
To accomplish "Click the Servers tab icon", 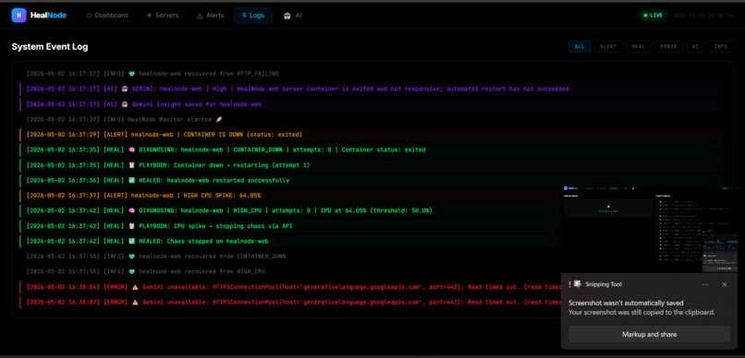I will tap(149, 15).
